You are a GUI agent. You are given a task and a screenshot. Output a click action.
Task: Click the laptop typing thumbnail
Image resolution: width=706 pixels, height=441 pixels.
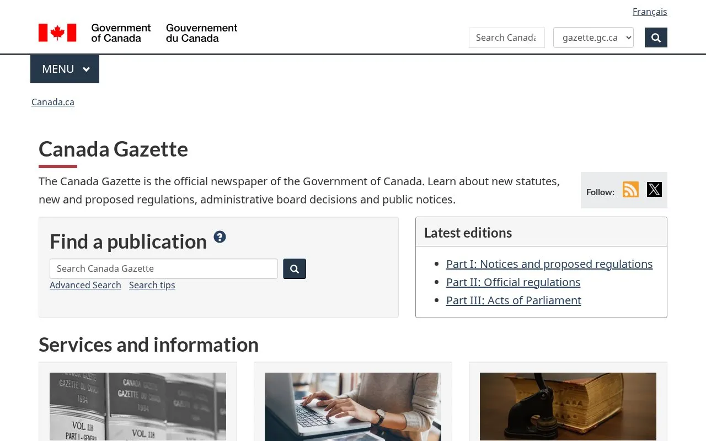tap(353, 407)
